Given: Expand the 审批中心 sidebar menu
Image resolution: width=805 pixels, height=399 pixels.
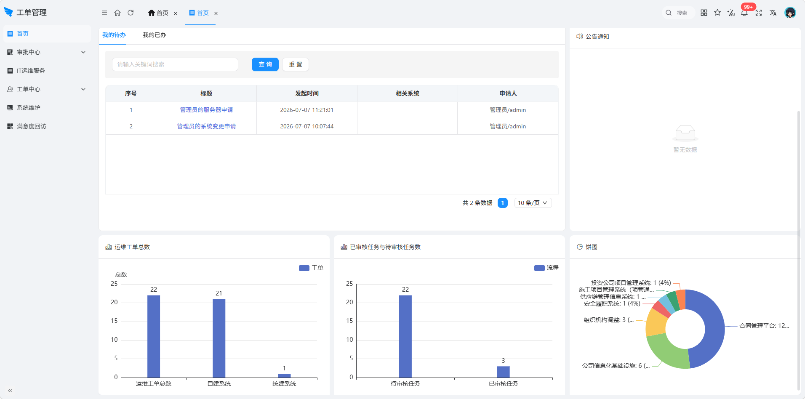Looking at the screenshot, I should (x=47, y=52).
